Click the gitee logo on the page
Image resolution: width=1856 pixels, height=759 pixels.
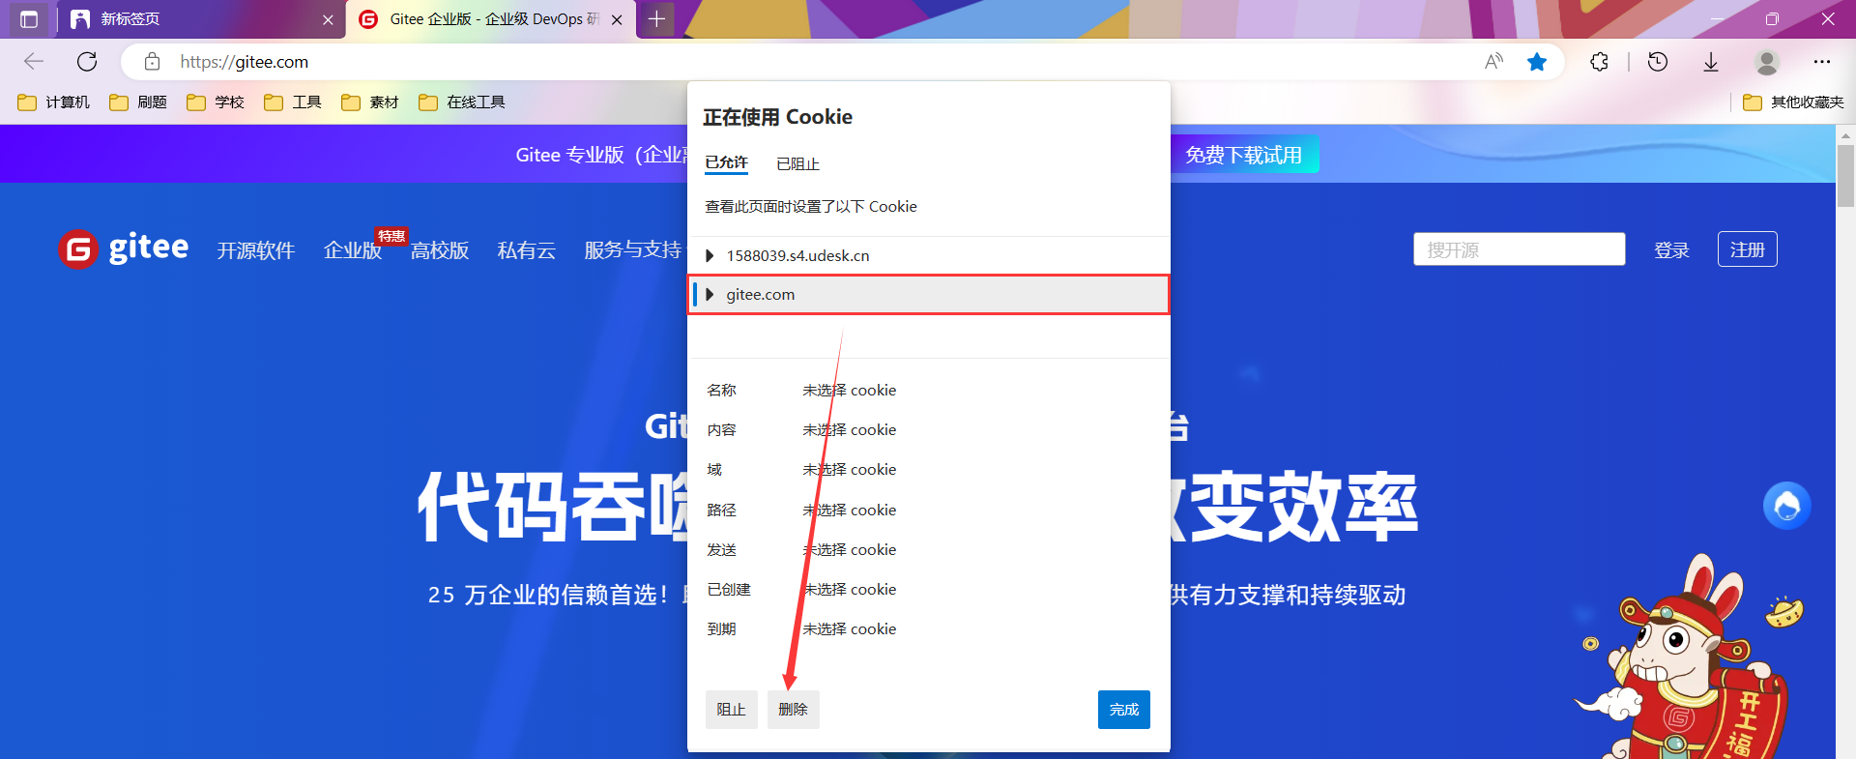point(123,249)
